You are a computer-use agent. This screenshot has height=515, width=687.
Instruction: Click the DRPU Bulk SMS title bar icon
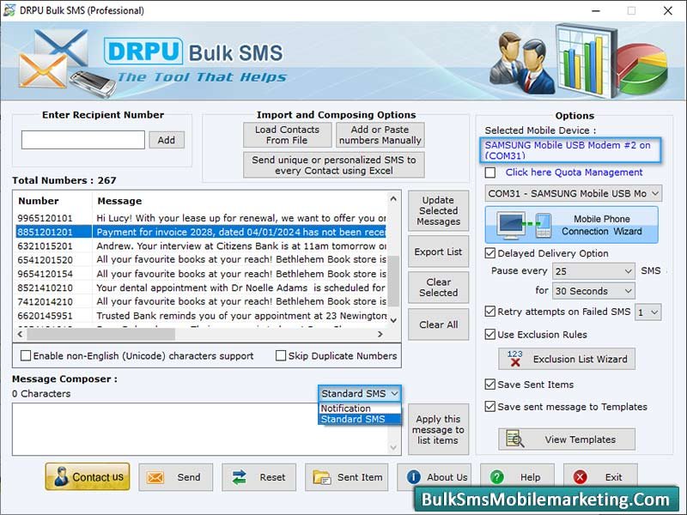pyautogui.click(x=9, y=10)
